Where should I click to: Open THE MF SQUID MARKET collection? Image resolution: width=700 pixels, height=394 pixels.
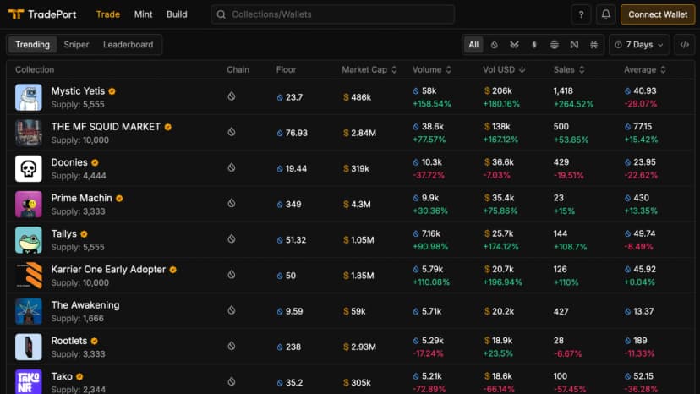pyautogui.click(x=106, y=127)
